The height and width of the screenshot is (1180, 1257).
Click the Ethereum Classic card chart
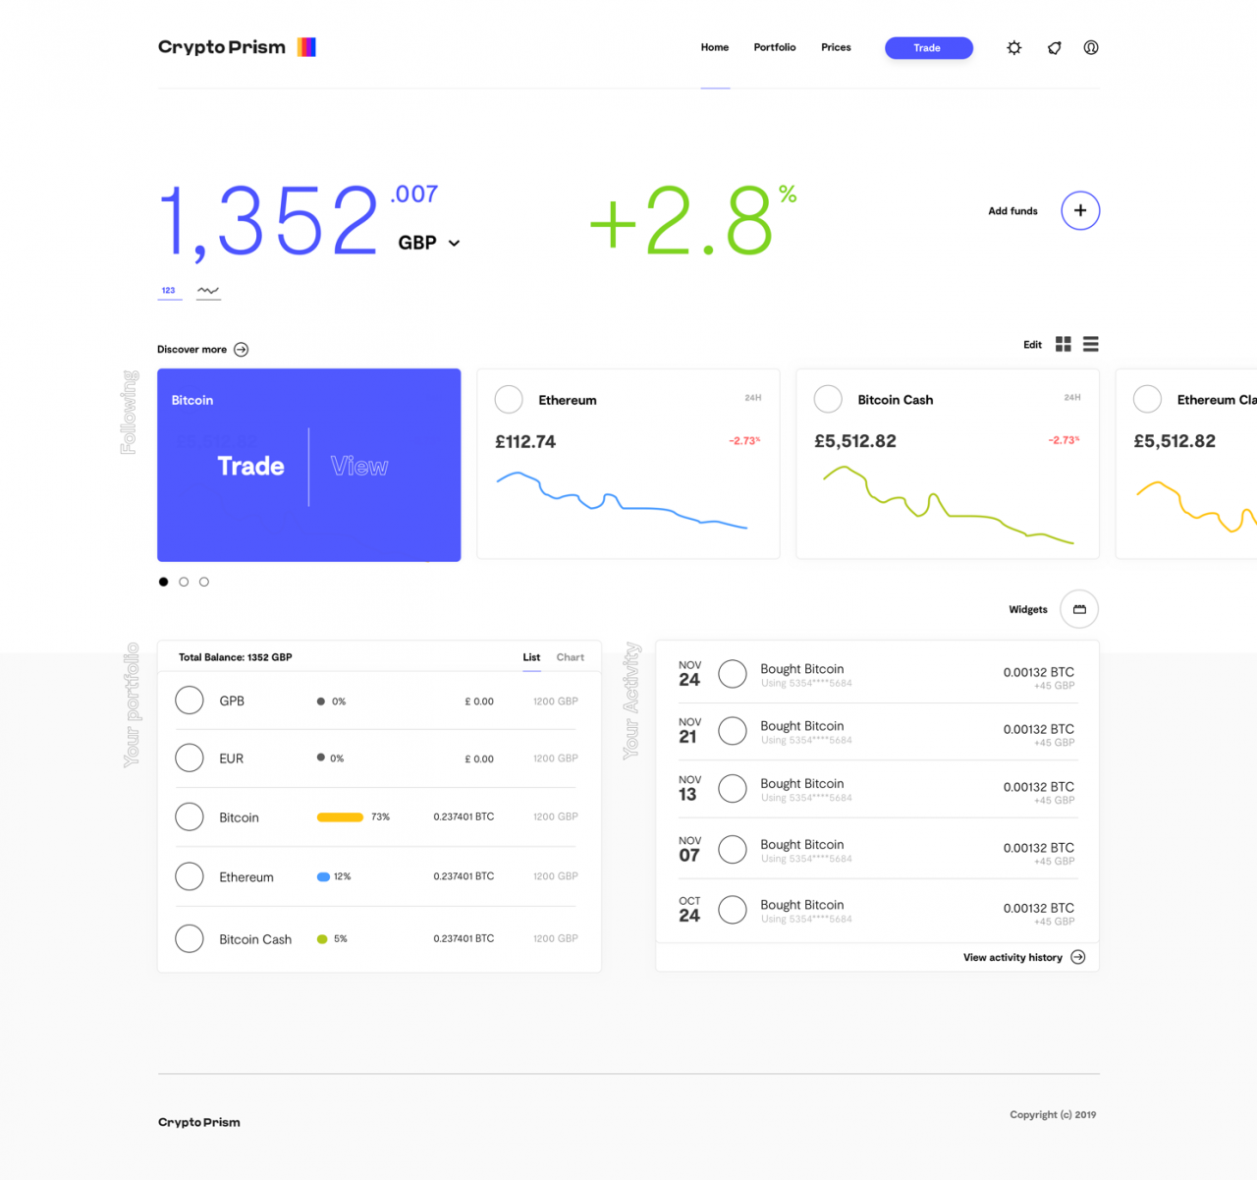(x=1196, y=507)
